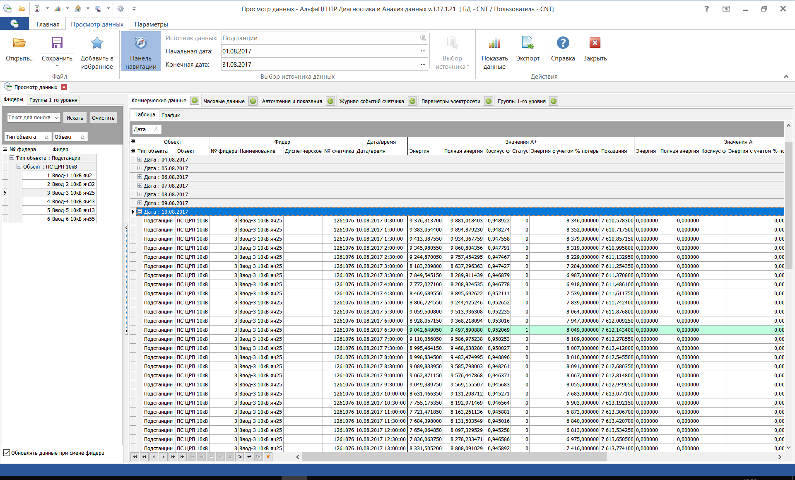Click the Открыть button in Файл group
795x480 pixels.
pyautogui.click(x=19, y=50)
